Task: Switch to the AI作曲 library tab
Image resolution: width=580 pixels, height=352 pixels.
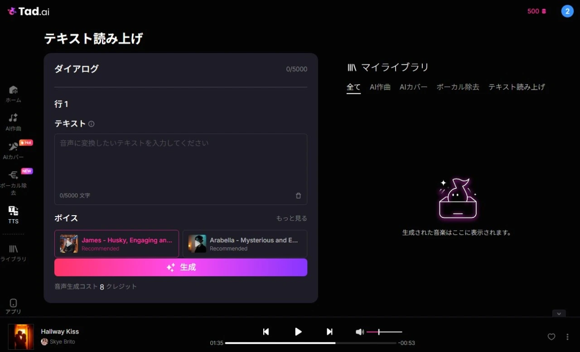Action: tap(380, 87)
